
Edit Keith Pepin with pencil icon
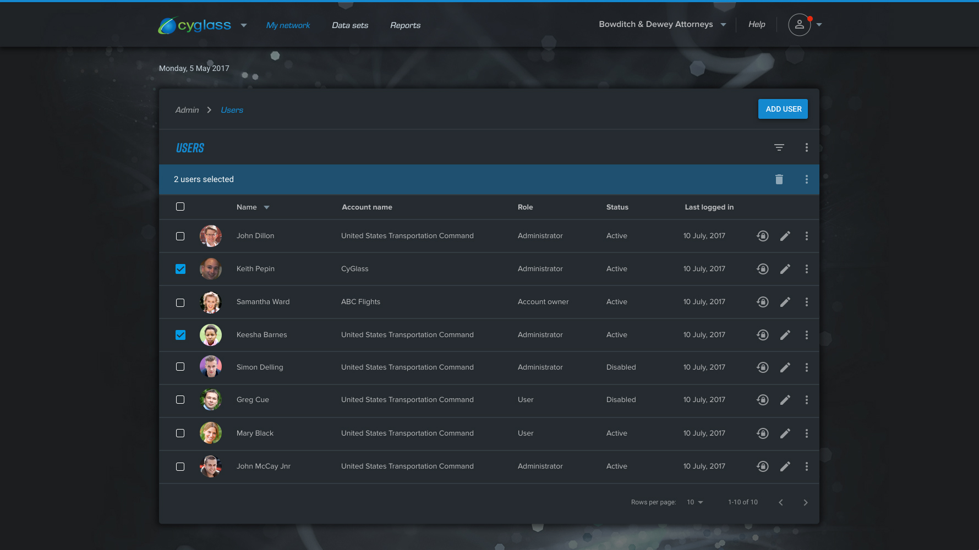tap(785, 269)
